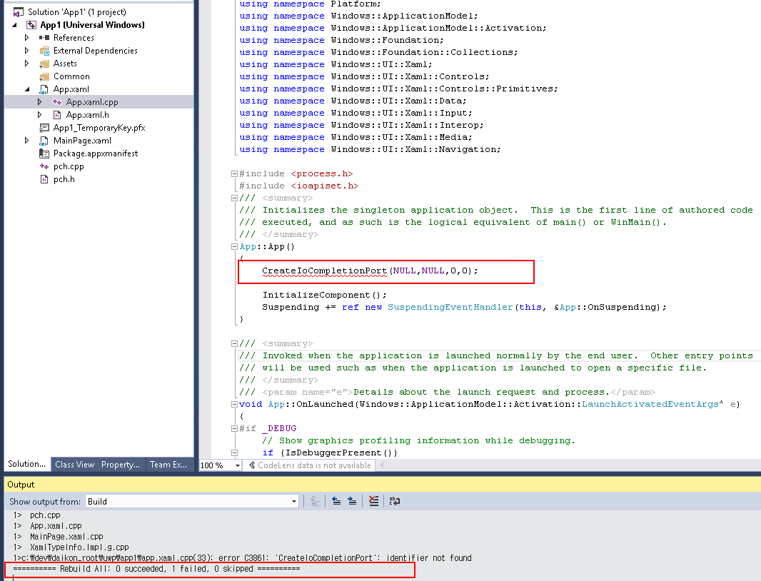Collapse the #include <process.h> code region
The width and height of the screenshot is (761, 581).
pyautogui.click(x=235, y=173)
